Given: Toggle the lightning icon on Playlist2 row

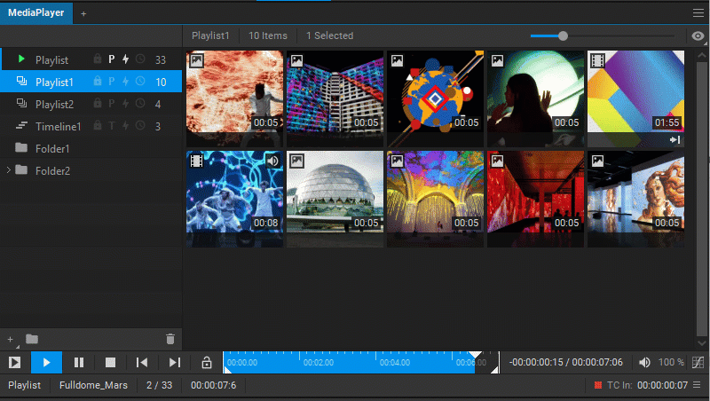Looking at the screenshot, I should (x=125, y=104).
